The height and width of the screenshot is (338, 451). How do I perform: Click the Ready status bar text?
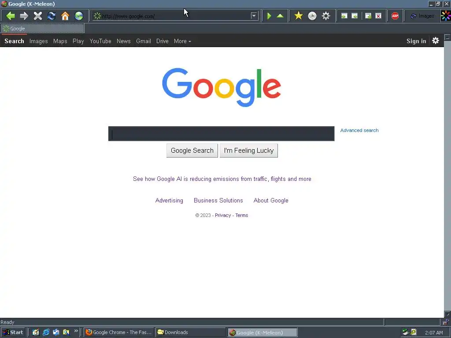(7, 322)
